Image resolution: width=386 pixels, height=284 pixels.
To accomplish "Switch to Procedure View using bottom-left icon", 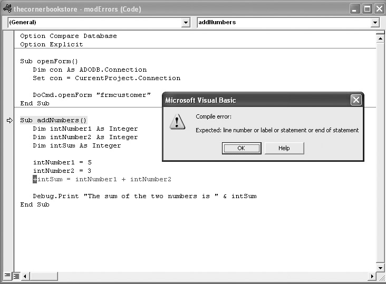I will pyautogui.click(x=7, y=276).
